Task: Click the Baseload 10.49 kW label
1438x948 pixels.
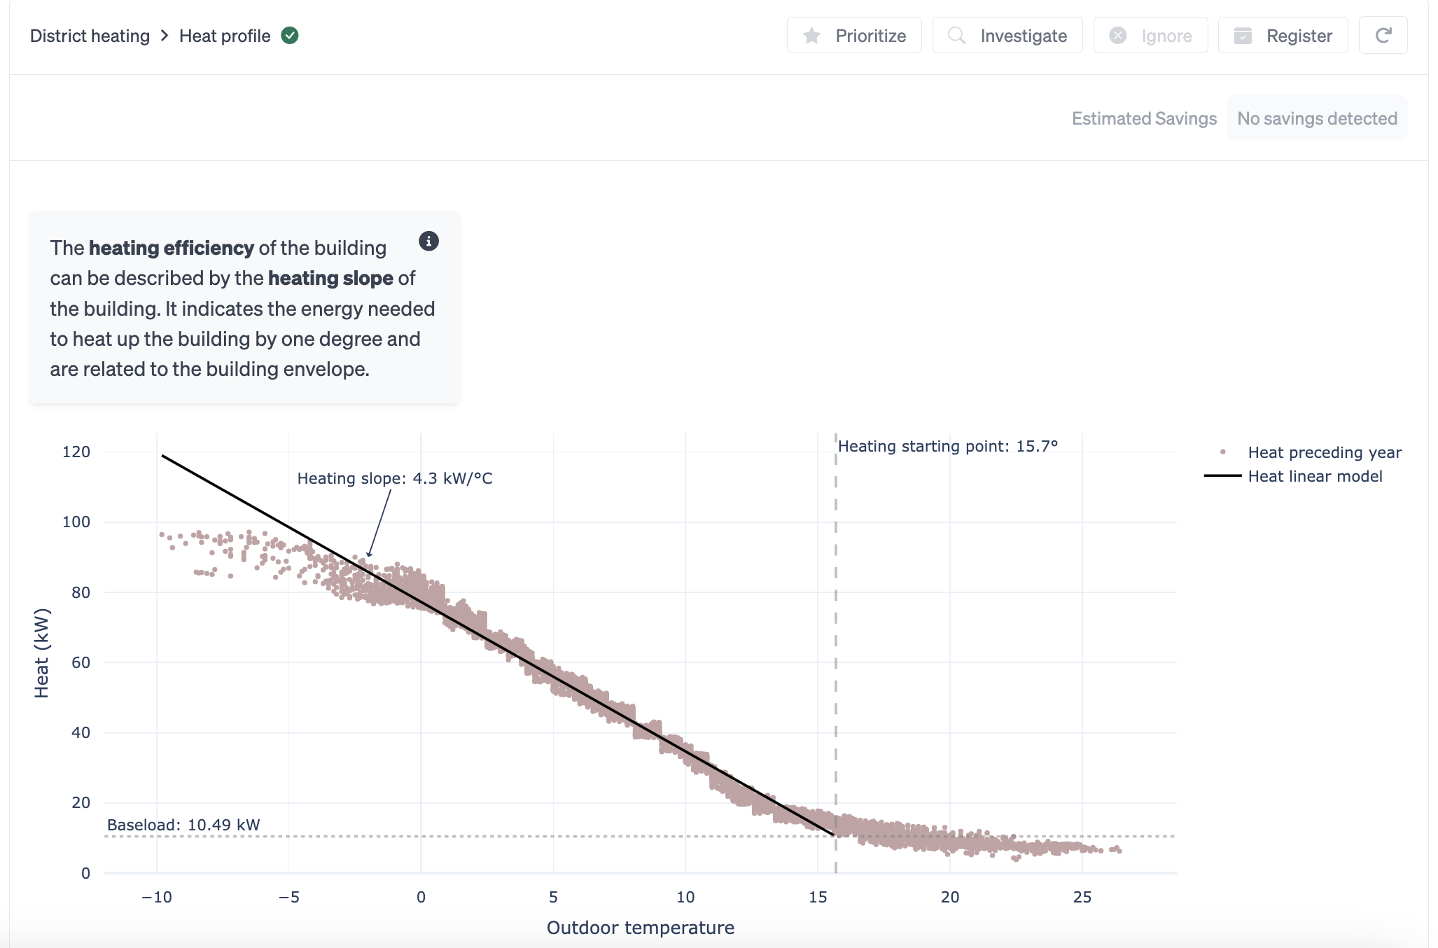Action: click(x=183, y=825)
